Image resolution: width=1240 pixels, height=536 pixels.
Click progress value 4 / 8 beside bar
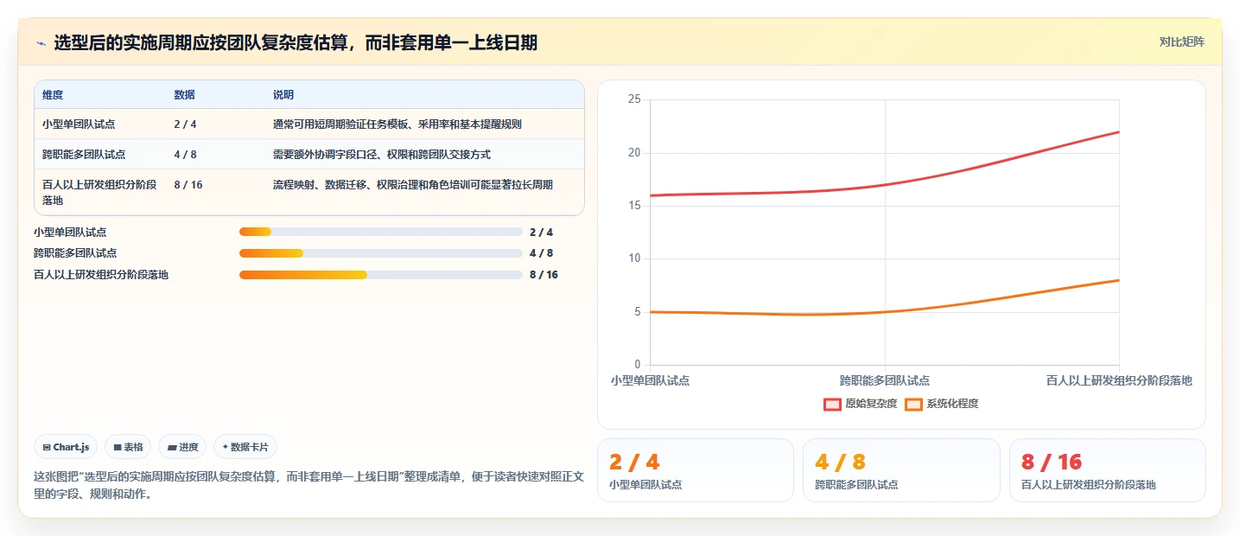(541, 253)
